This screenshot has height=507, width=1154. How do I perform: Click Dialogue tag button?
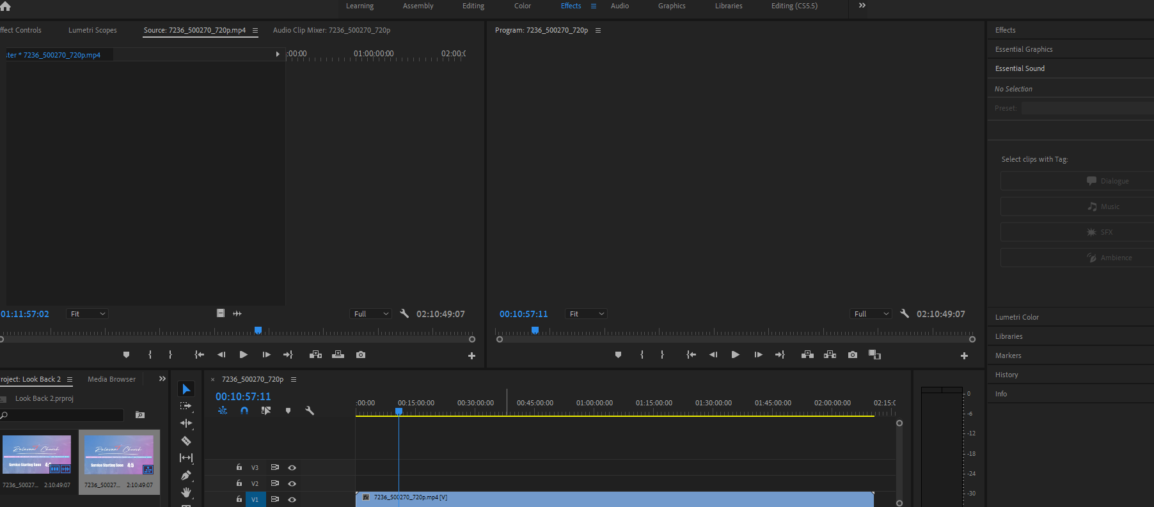1077,181
